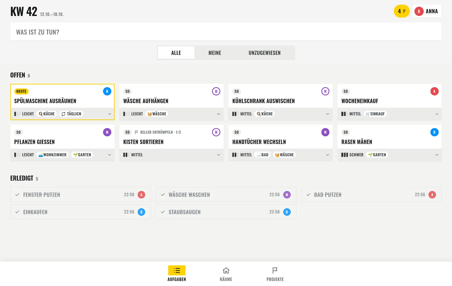Click Bad tag on Handtücher wechseln card
Viewport: 452px width, 286px height.
tap(262, 155)
